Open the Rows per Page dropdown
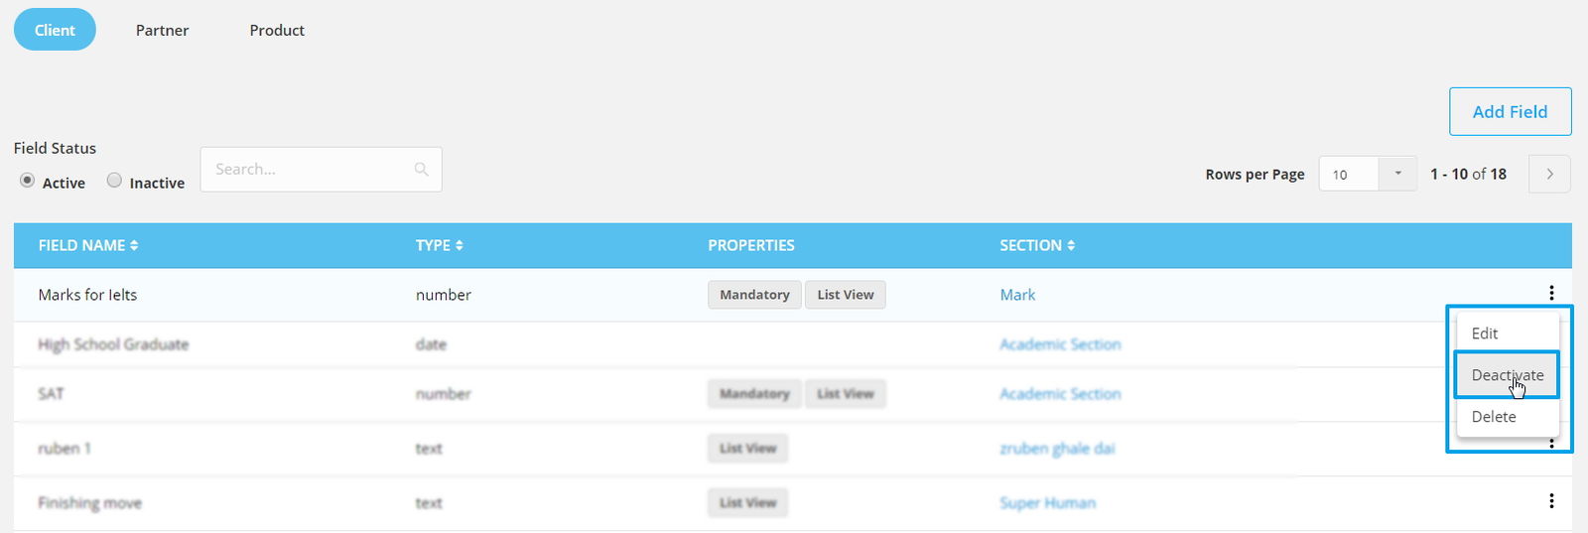This screenshot has width=1588, height=533. point(1368,174)
